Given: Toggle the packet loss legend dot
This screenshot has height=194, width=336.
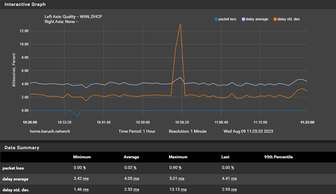Looking at the screenshot, I should 216,19.
